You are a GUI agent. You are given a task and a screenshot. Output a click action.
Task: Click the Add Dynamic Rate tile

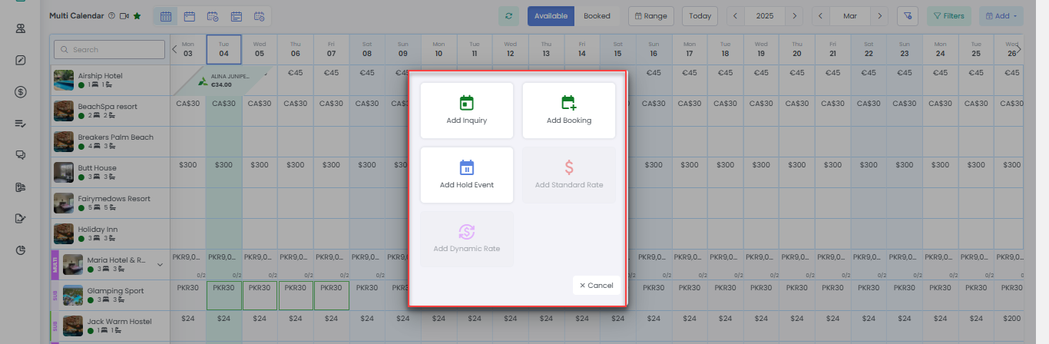click(x=467, y=240)
